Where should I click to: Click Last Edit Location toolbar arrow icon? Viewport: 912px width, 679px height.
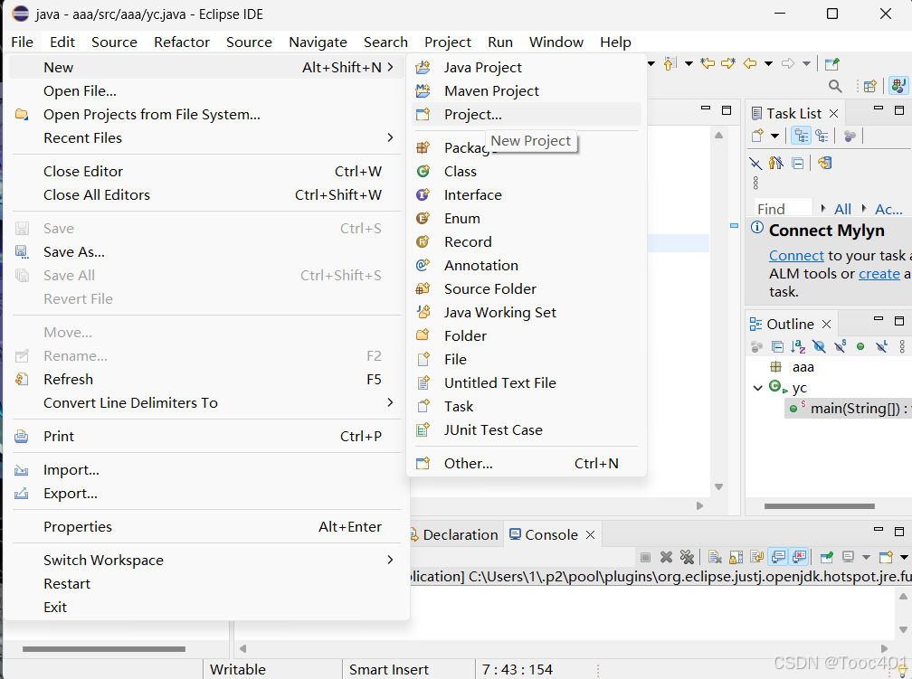coord(670,63)
